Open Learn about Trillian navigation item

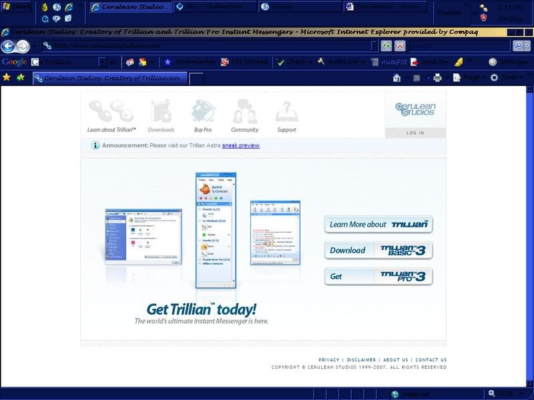pyautogui.click(x=111, y=116)
